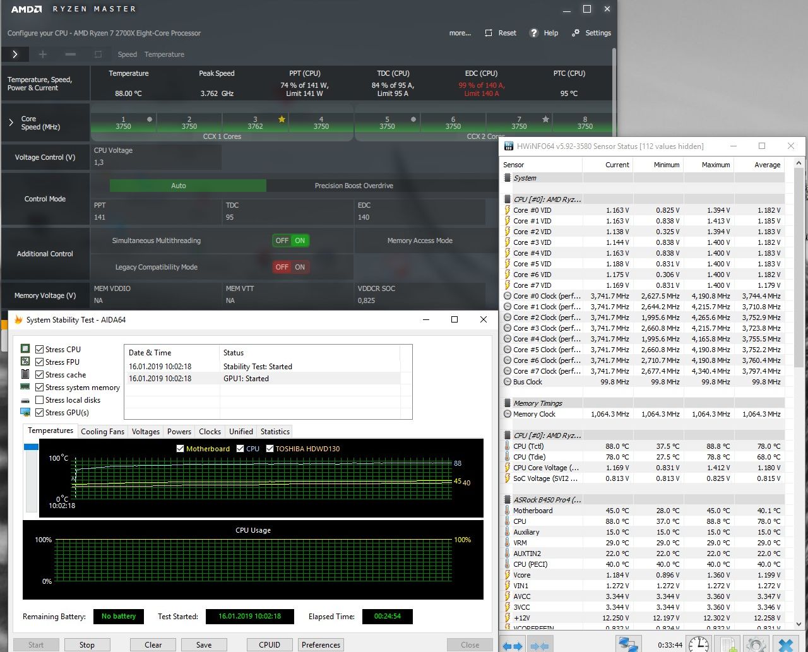The image size is (808, 652).
Task: Select core 4 speed bar
Action: point(321,123)
